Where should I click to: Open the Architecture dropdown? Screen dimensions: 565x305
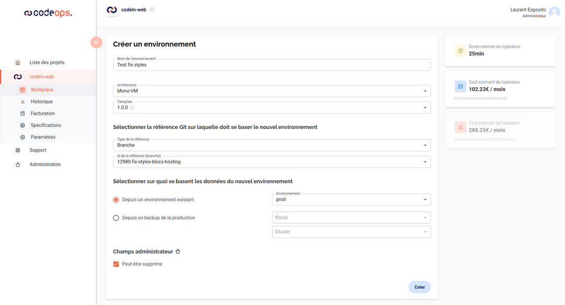[x=272, y=91]
